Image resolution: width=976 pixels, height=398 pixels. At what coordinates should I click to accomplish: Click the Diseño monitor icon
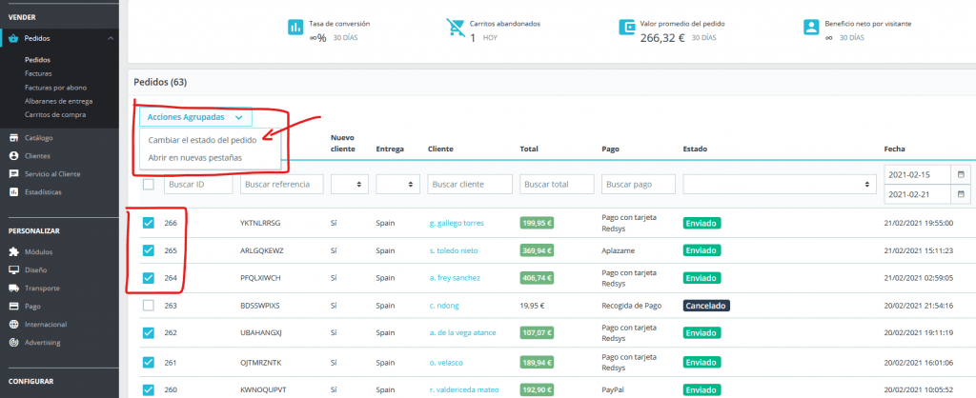point(13,269)
